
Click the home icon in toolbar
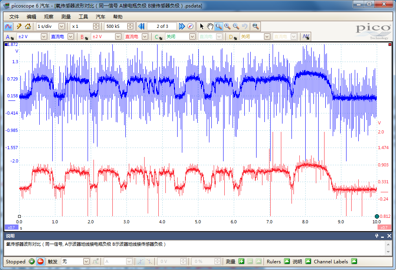(x=28, y=26)
